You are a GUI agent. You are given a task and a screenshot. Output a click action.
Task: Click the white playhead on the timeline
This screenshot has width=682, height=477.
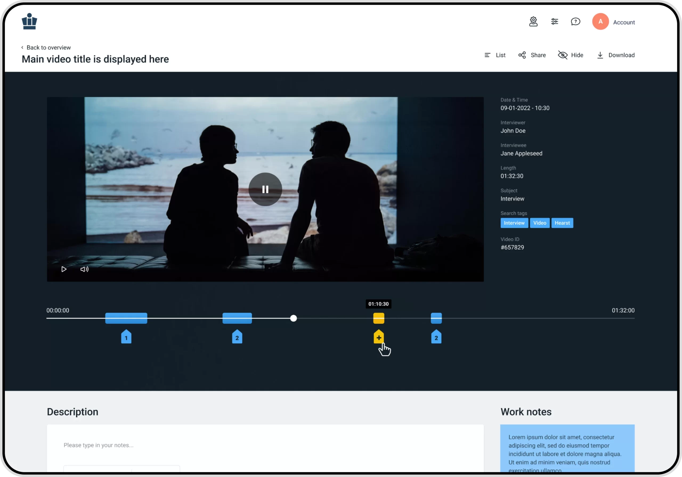click(x=294, y=318)
